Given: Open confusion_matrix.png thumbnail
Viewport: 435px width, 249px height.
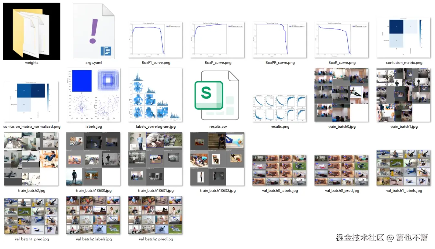Looking at the screenshot, I should pyautogui.click(x=404, y=38).
